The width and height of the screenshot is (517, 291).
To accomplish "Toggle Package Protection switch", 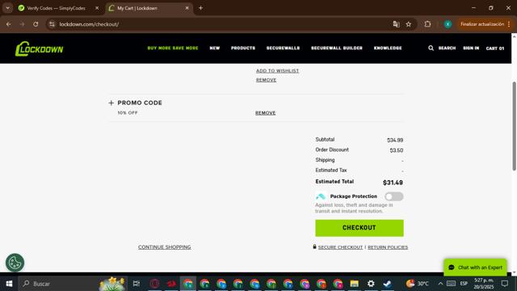I will (393, 196).
